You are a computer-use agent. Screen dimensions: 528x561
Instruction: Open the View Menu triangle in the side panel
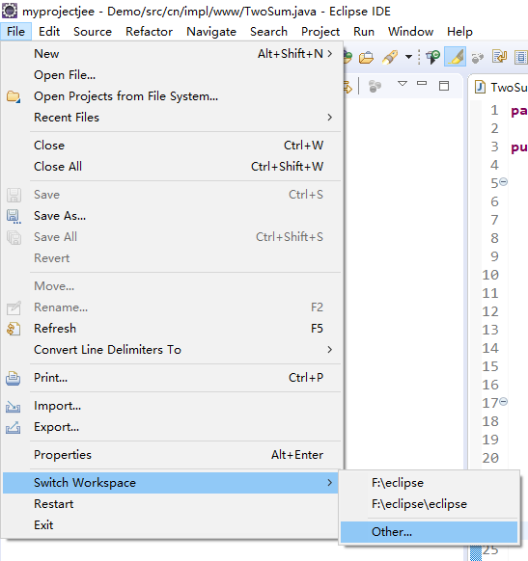pos(403,84)
